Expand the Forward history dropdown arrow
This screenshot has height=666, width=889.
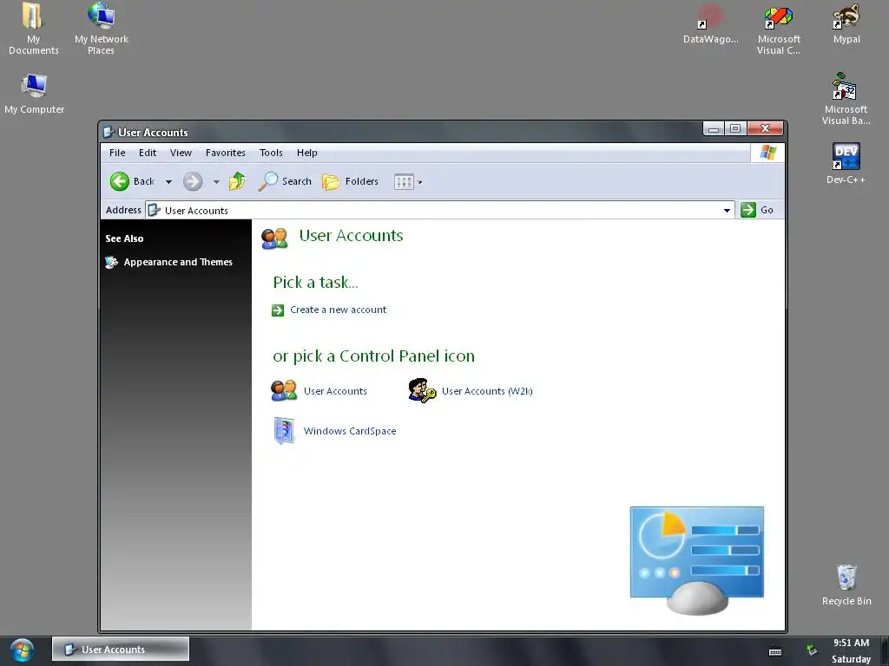tap(216, 182)
